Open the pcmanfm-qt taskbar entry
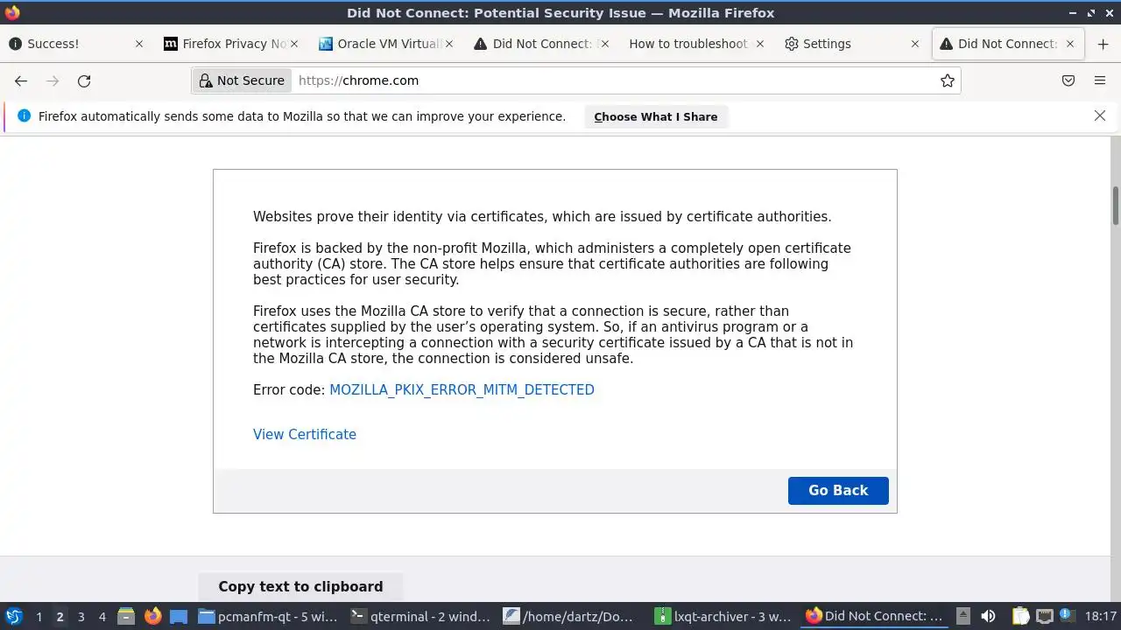This screenshot has width=1121, height=630. 268,616
